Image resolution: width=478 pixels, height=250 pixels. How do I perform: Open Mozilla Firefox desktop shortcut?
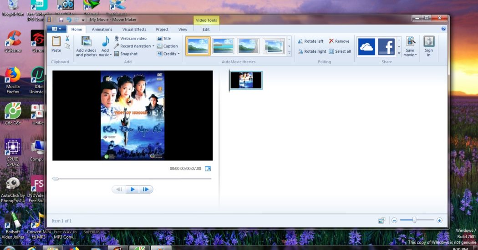click(x=13, y=81)
